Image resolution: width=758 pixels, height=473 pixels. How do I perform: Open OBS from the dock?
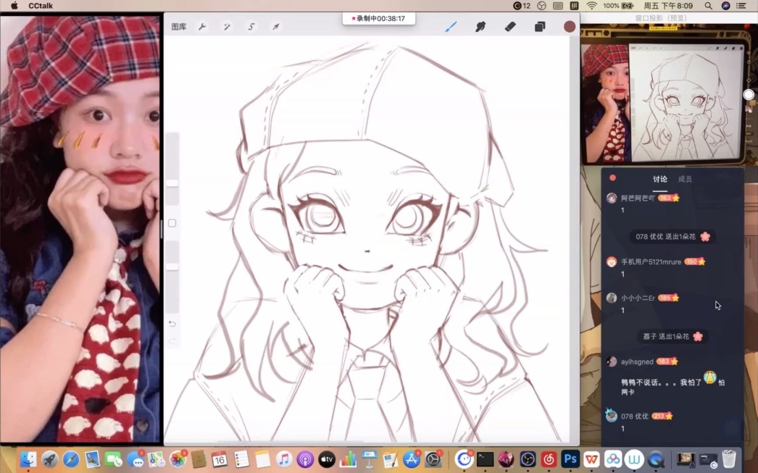tap(528, 459)
